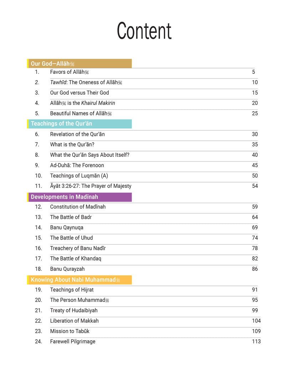This screenshot has height=365, width=282.
Task: Select the "What is the Qur'ān?" entry
Action: [72, 145]
